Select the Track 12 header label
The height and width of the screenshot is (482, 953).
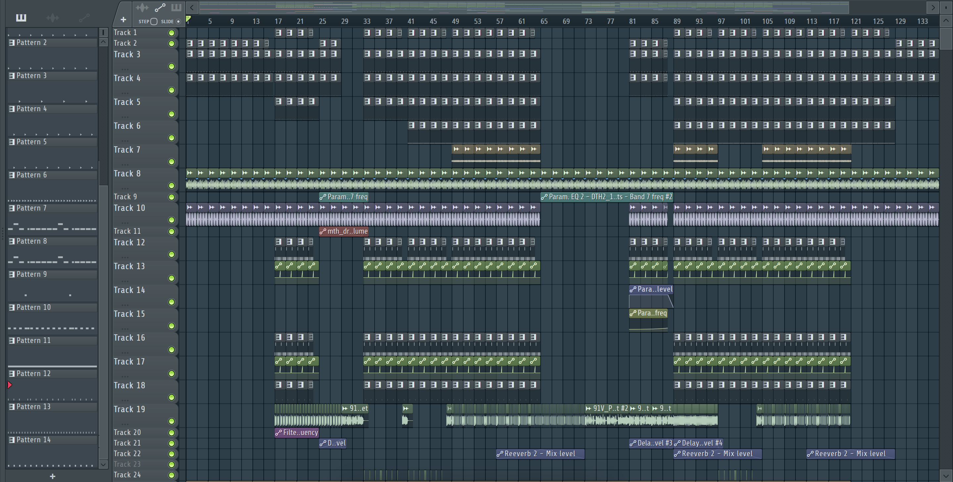point(129,242)
